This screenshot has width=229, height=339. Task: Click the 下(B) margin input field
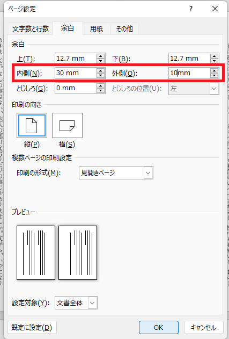click(189, 59)
